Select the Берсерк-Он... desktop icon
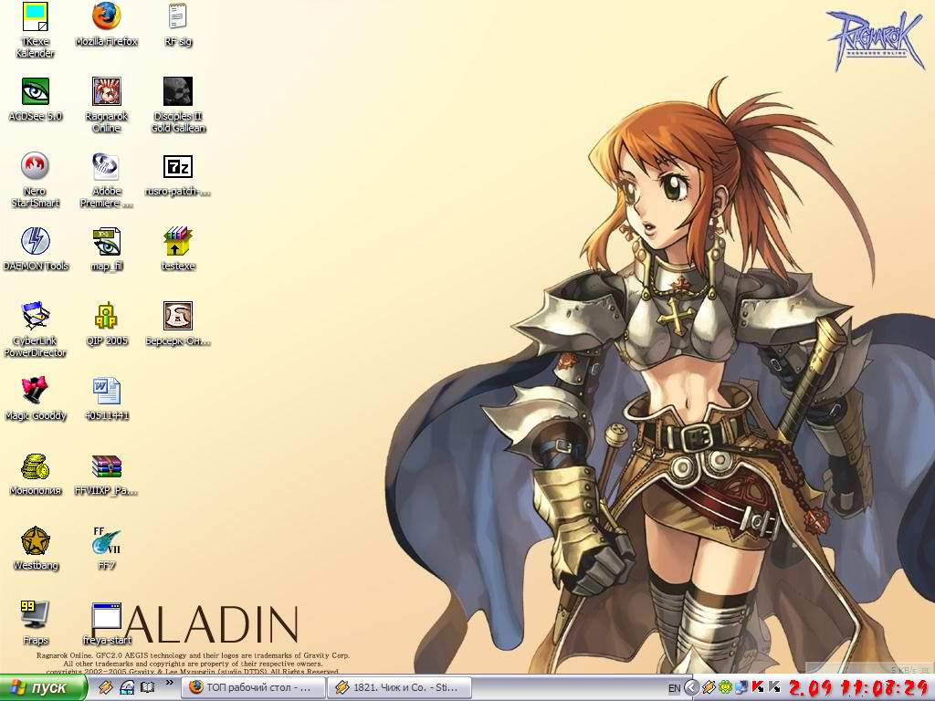This screenshot has width=935, height=701. pos(178,324)
